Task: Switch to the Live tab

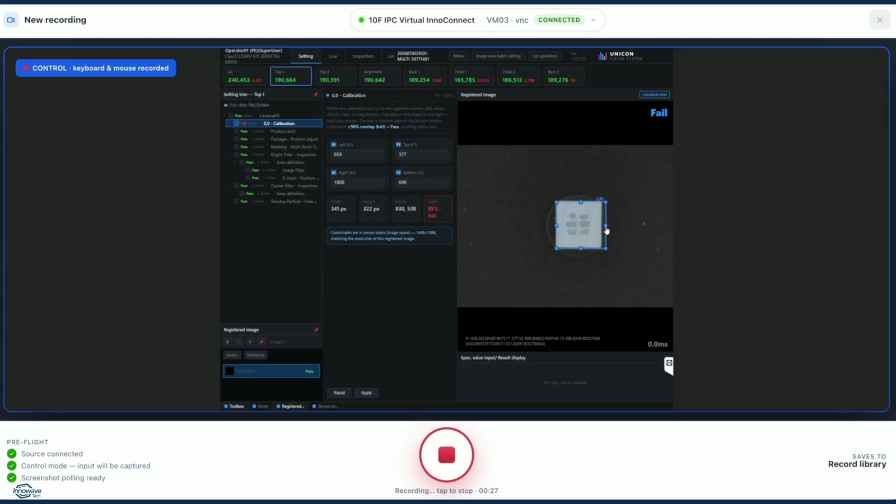Action: (333, 56)
